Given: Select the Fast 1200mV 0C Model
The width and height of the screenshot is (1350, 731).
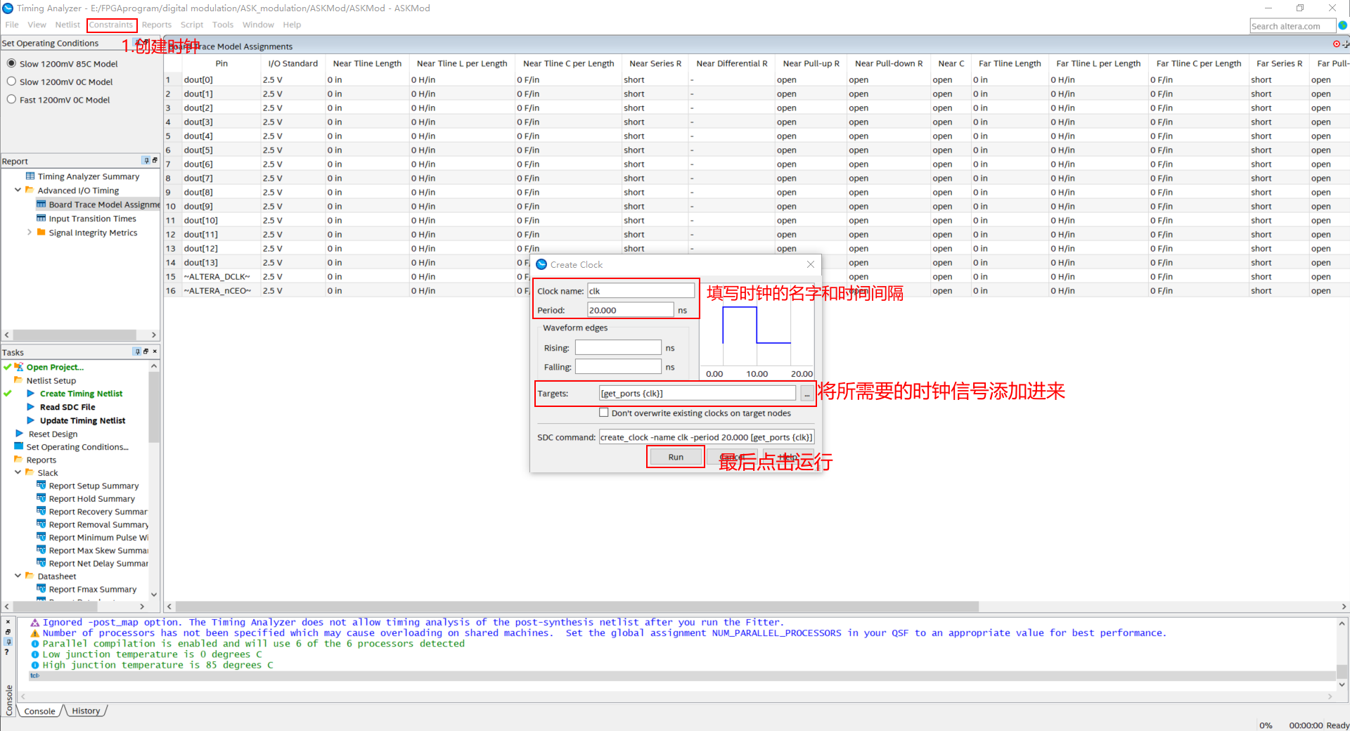Looking at the screenshot, I should [x=11, y=100].
